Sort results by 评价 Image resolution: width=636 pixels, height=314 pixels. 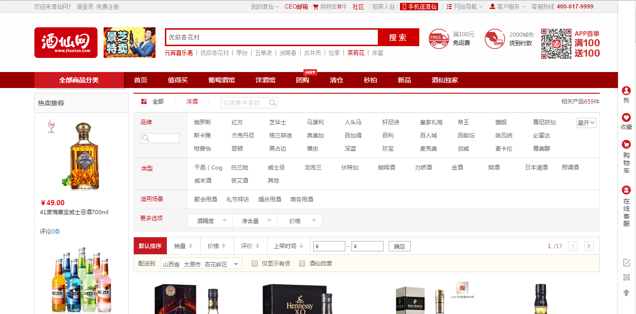point(250,246)
